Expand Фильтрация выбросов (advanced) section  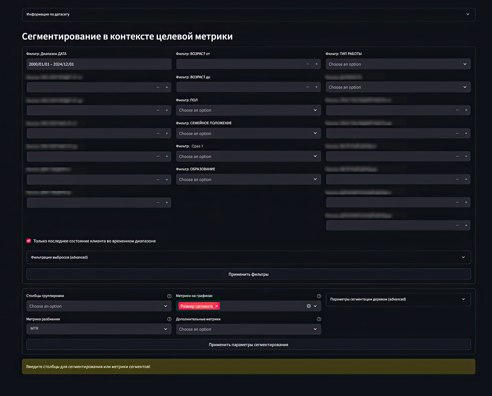click(248, 257)
